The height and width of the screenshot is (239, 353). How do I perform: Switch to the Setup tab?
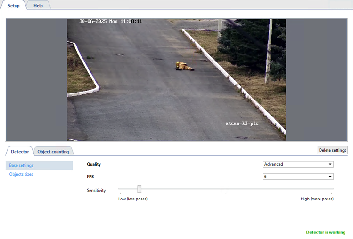coord(13,5)
